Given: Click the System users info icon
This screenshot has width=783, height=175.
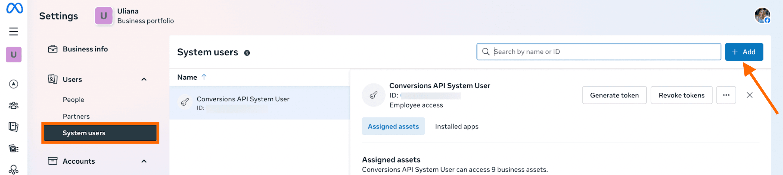Looking at the screenshot, I should pyautogui.click(x=247, y=53).
